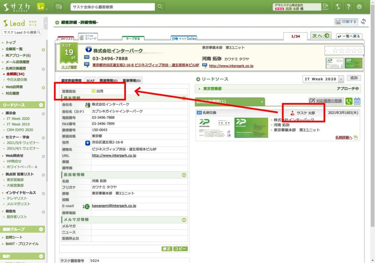Click the collapse arrow of left sidebar
The width and height of the screenshot is (375, 263).
(46, 23)
